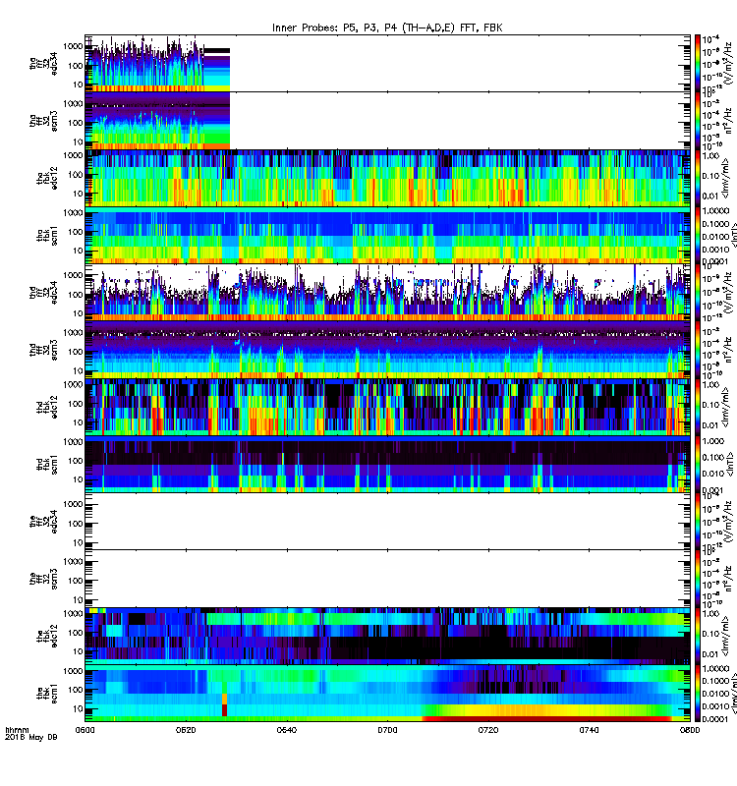Click inside the thd fbk edc12 spectrogram panel
Image resolution: width=737 pixels, height=786 pixels.
click(387, 407)
